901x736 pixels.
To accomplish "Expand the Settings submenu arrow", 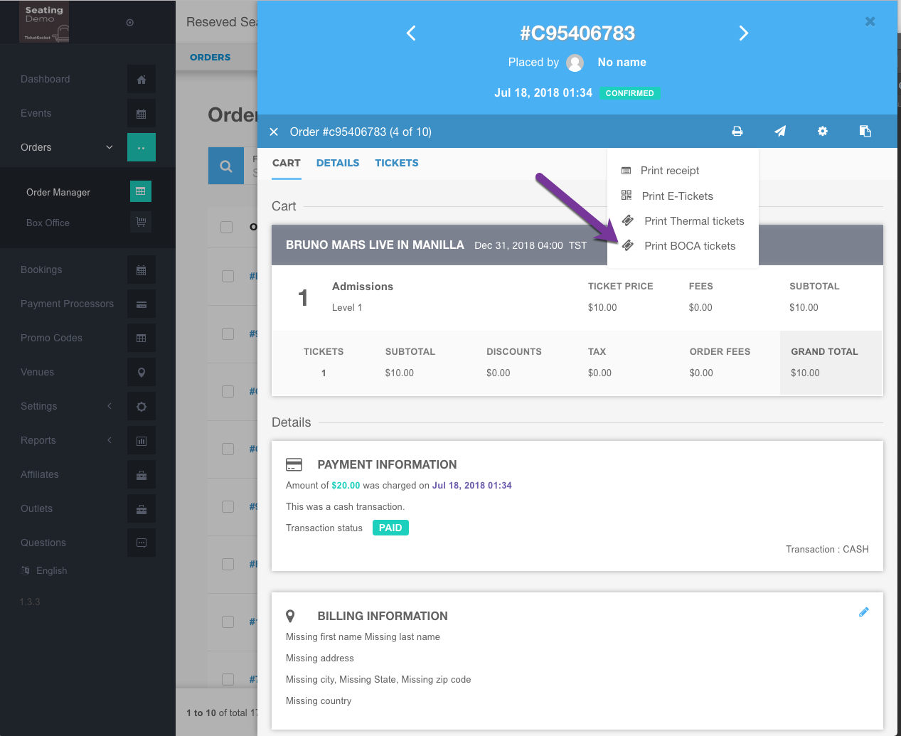I will coord(110,406).
